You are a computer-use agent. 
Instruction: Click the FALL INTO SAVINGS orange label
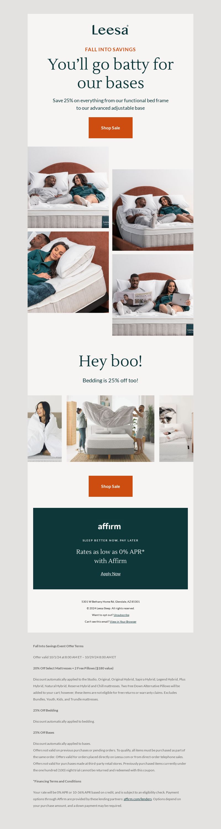point(110,50)
